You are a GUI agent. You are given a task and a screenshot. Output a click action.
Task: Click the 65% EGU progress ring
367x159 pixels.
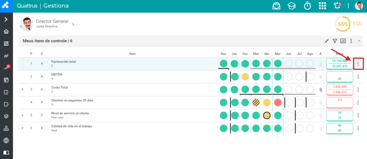click(343, 24)
